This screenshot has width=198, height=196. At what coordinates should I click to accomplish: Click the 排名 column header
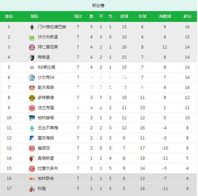tap(9, 16)
